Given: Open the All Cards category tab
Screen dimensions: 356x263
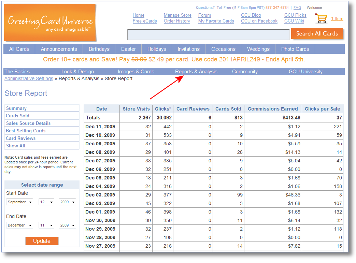Looking at the screenshot, I should [19, 49].
